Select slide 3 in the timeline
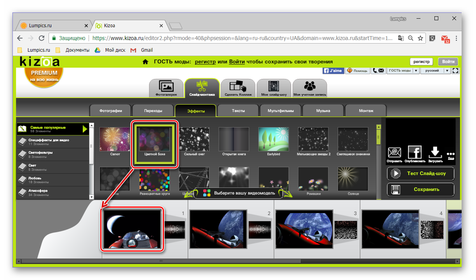 click(x=304, y=229)
